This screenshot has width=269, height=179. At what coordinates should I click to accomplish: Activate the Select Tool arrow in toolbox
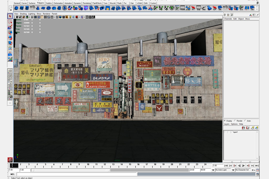click(x=10, y=16)
